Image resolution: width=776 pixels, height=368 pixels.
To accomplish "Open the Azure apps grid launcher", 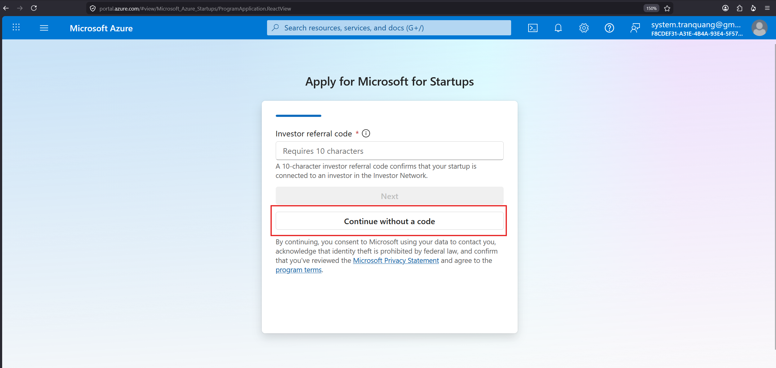I will point(16,28).
